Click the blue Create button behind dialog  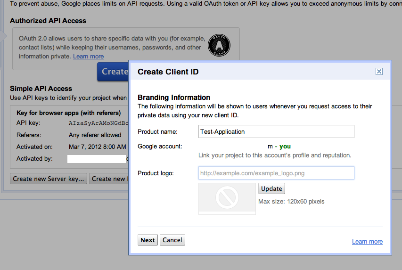pos(113,72)
